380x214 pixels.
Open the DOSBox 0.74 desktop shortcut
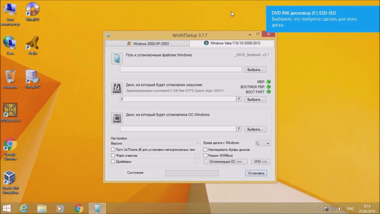[x=10, y=113]
